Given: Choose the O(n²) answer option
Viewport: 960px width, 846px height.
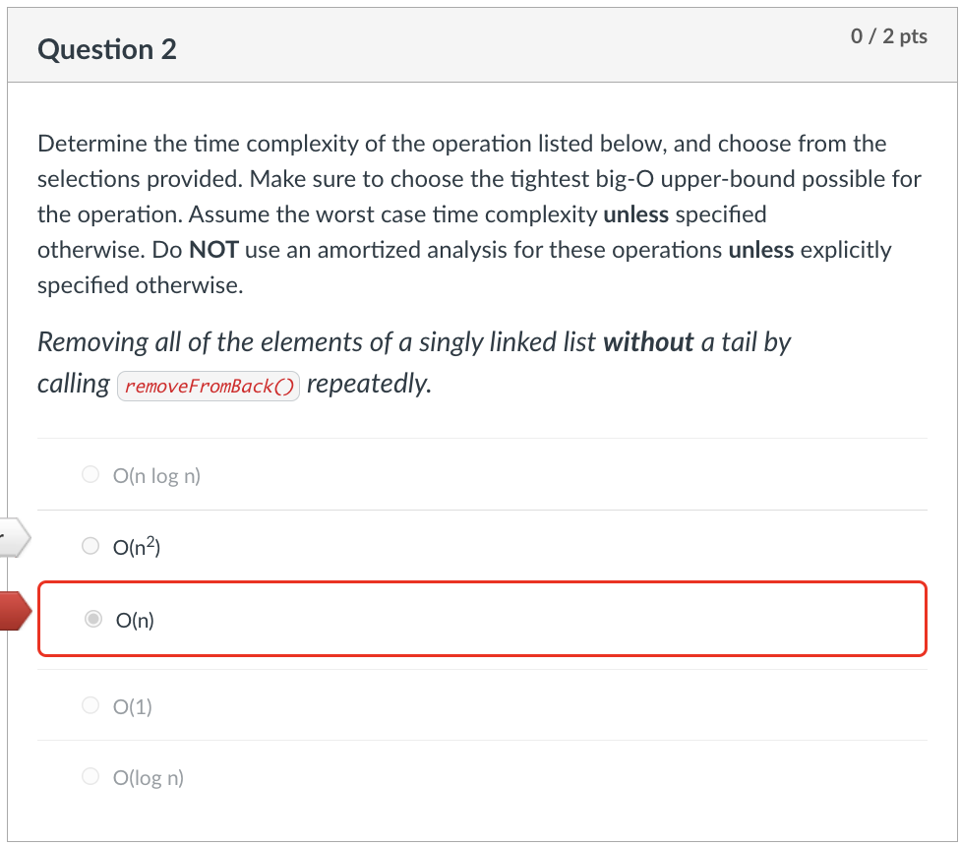Looking at the screenshot, I should point(90,545).
